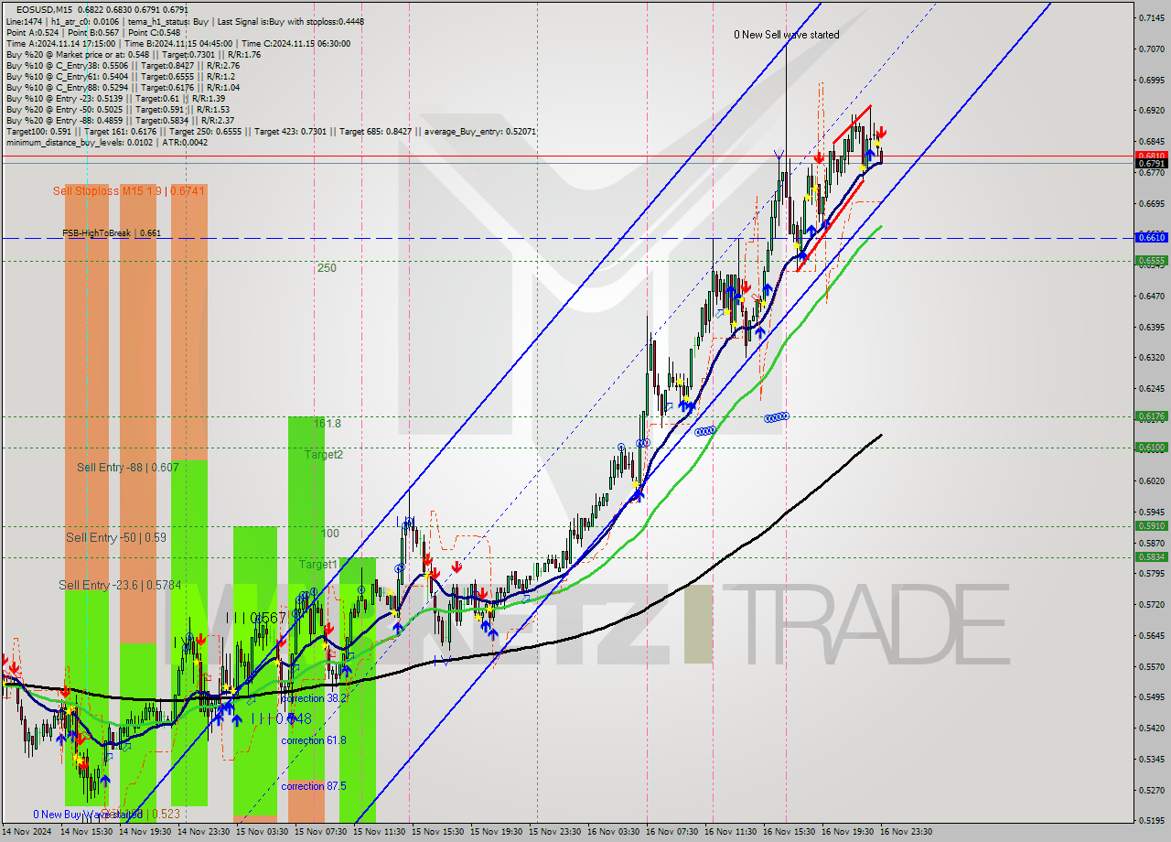Click the 0.5195 price axis value
This screenshot has height=842, width=1171.
[x=1150, y=821]
